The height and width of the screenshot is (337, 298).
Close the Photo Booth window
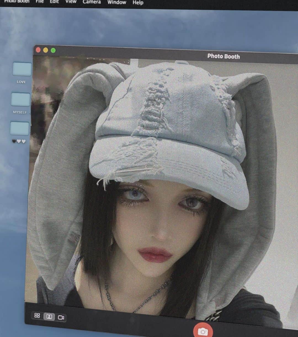point(38,50)
